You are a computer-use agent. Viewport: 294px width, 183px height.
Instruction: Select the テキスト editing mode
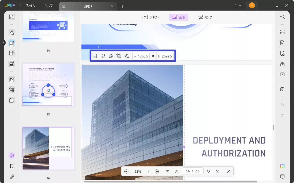[151, 17]
